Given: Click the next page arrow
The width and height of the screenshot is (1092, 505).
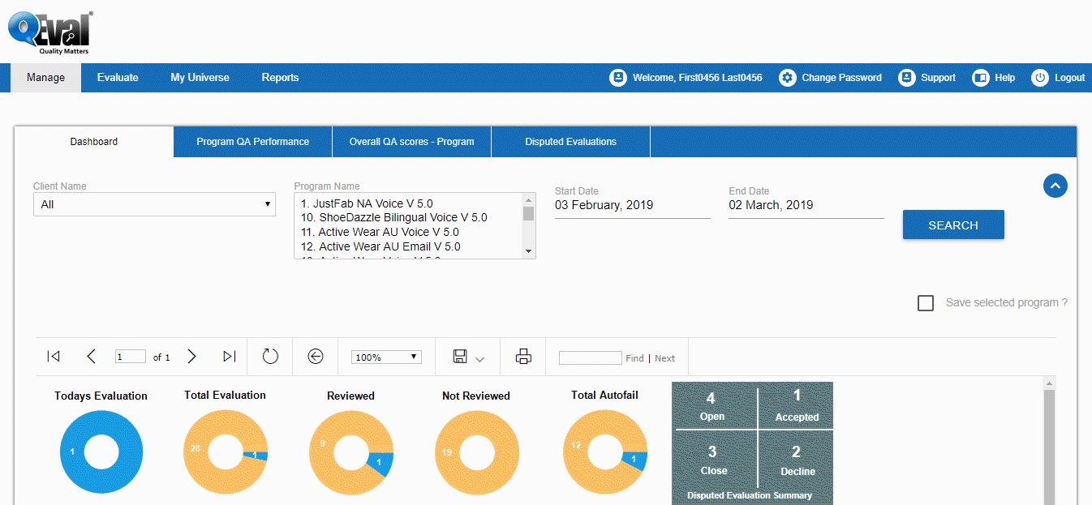Looking at the screenshot, I should pos(192,357).
